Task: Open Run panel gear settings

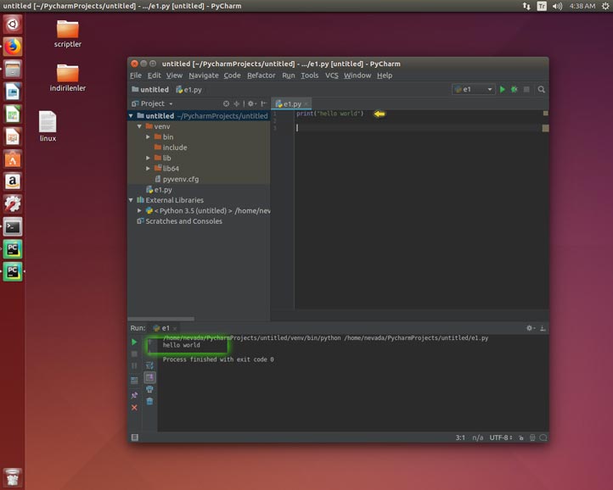Action: pyautogui.click(x=530, y=328)
